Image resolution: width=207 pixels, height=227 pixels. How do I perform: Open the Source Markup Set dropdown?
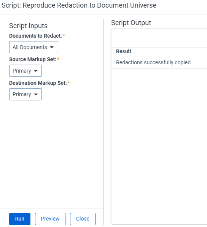pyautogui.click(x=25, y=71)
